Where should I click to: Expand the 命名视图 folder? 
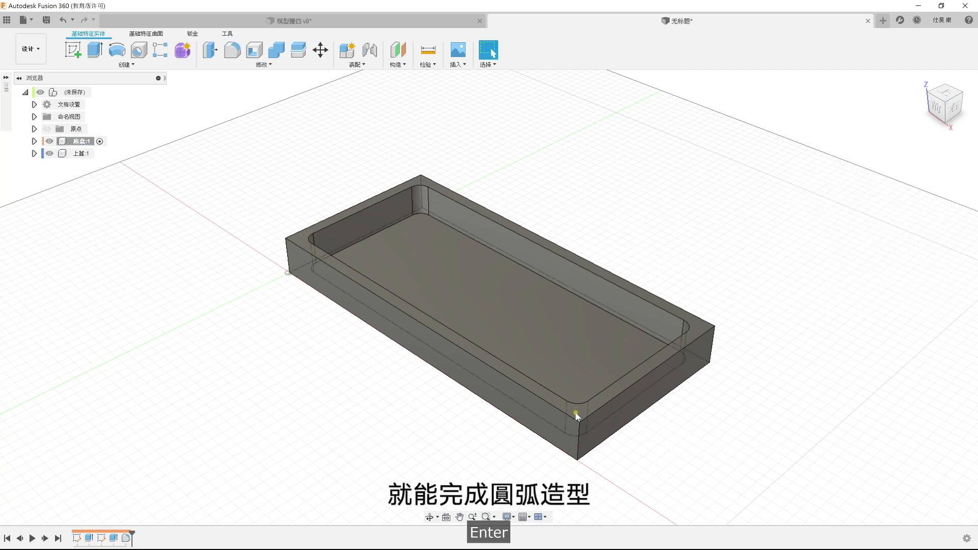click(34, 117)
